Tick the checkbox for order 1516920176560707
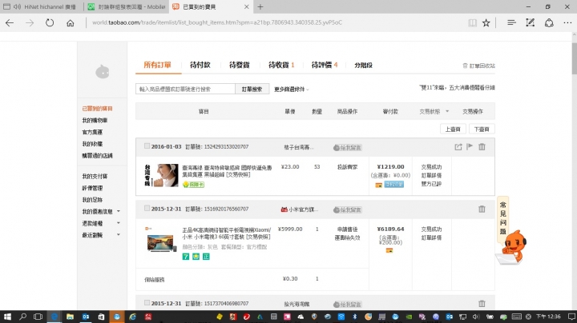This screenshot has width=577, height=323. coord(147,209)
